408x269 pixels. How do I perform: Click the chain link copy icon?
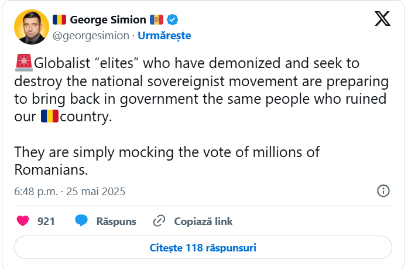(x=159, y=221)
